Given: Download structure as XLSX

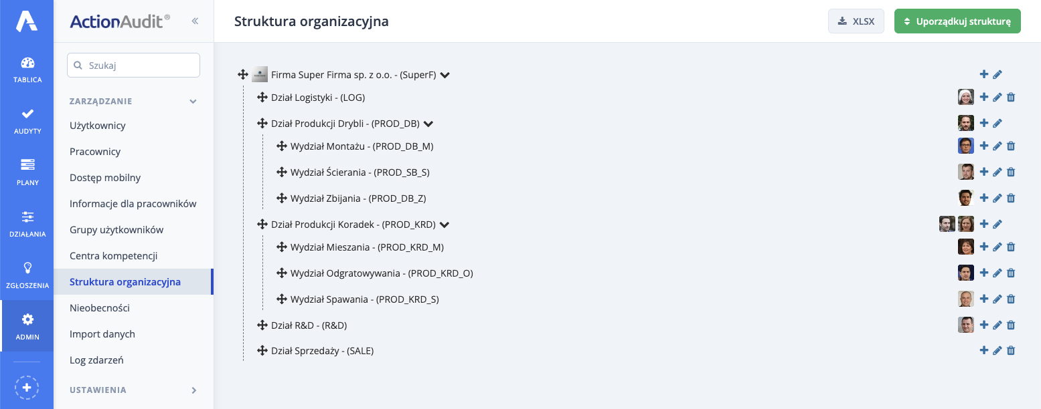Looking at the screenshot, I should [x=856, y=21].
